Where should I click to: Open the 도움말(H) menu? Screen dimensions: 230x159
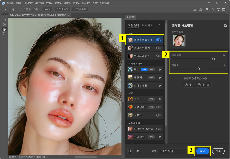tap(105, 3)
